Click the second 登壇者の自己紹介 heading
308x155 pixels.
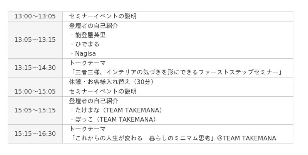(94, 101)
